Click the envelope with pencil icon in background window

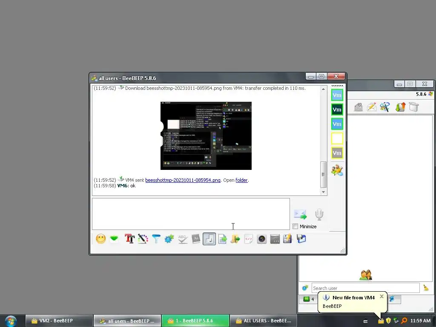click(x=372, y=107)
